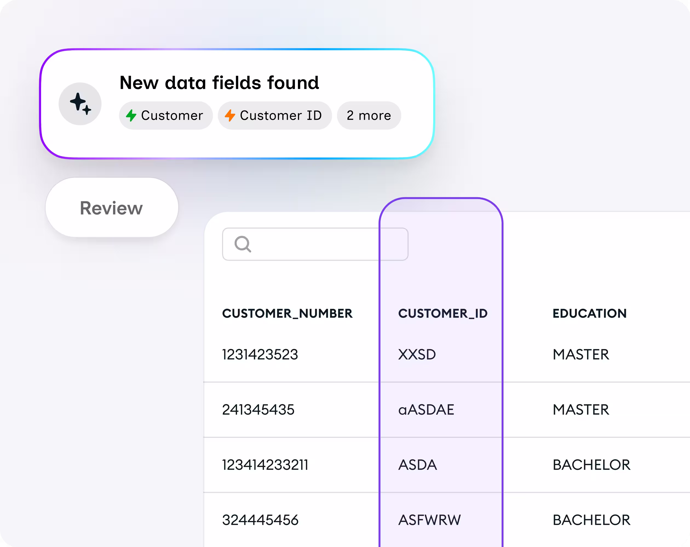Expand the 2 more fields chip
The height and width of the screenshot is (547, 690).
[369, 115]
